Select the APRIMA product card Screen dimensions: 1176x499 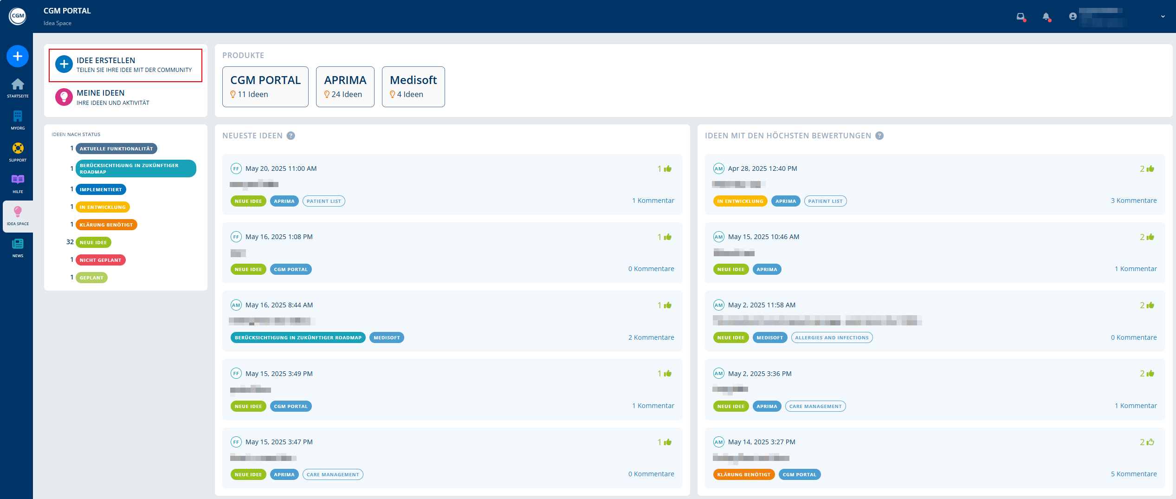[345, 87]
